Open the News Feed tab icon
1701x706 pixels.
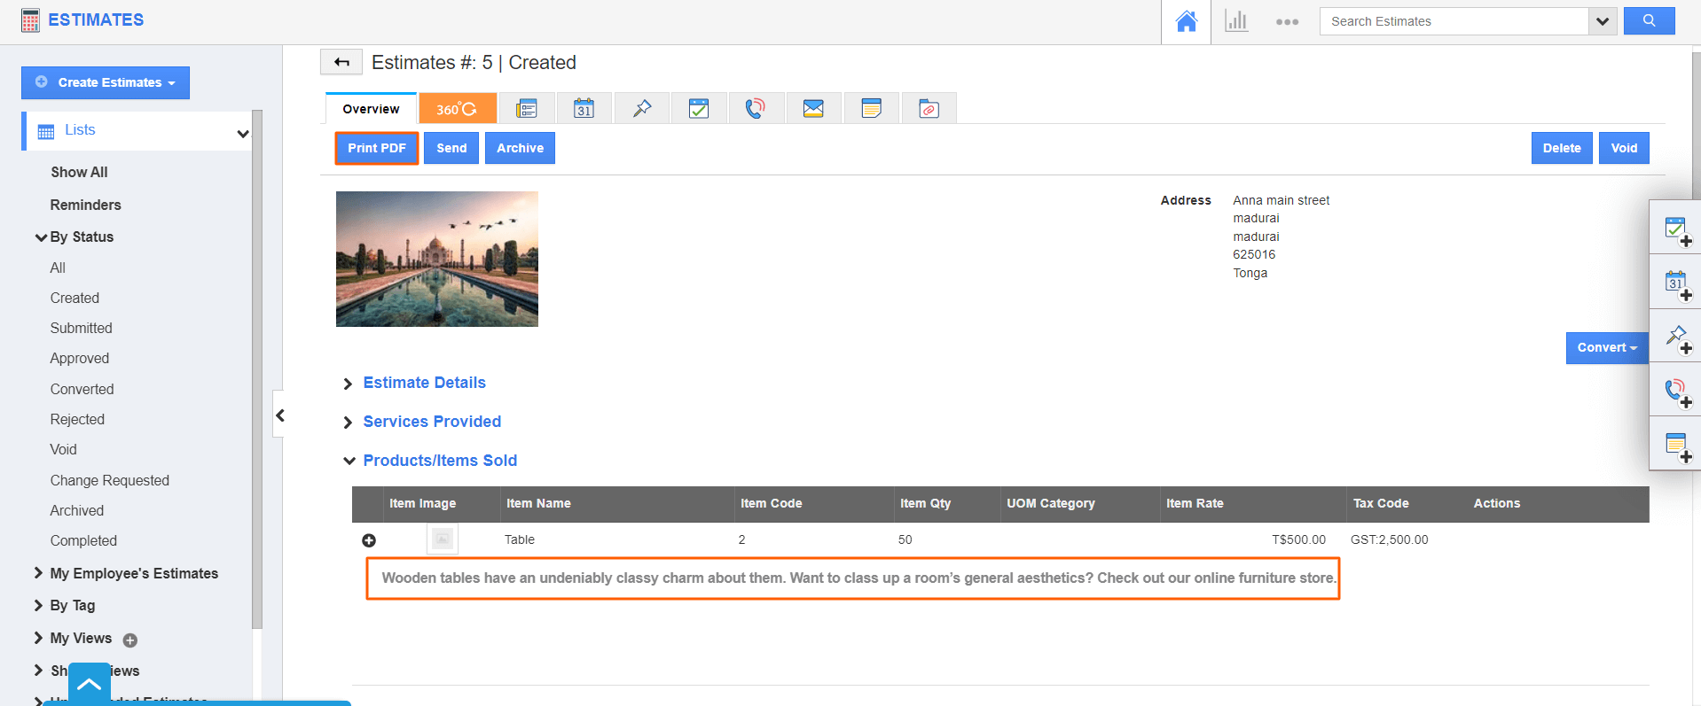point(527,108)
